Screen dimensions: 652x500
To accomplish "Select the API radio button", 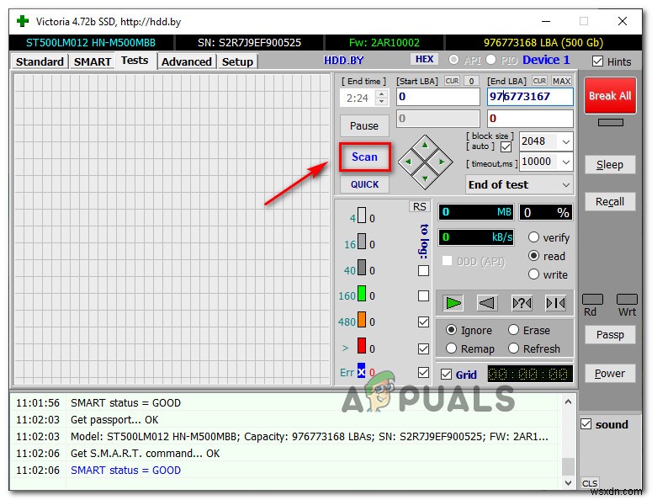I will coord(453,60).
